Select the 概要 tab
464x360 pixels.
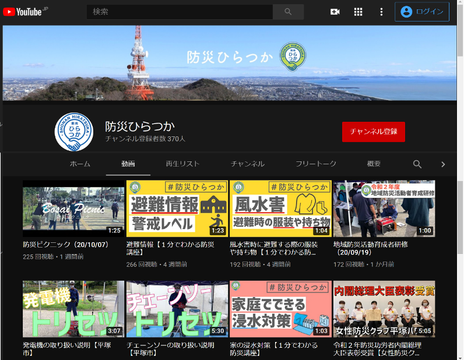pos(374,164)
